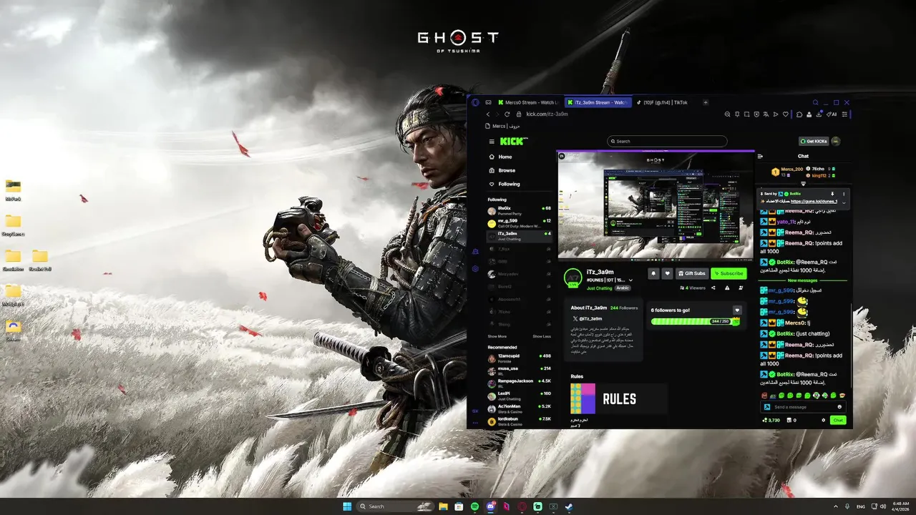Open Following in Kick sidebar

pyautogui.click(x=504, y=184)
